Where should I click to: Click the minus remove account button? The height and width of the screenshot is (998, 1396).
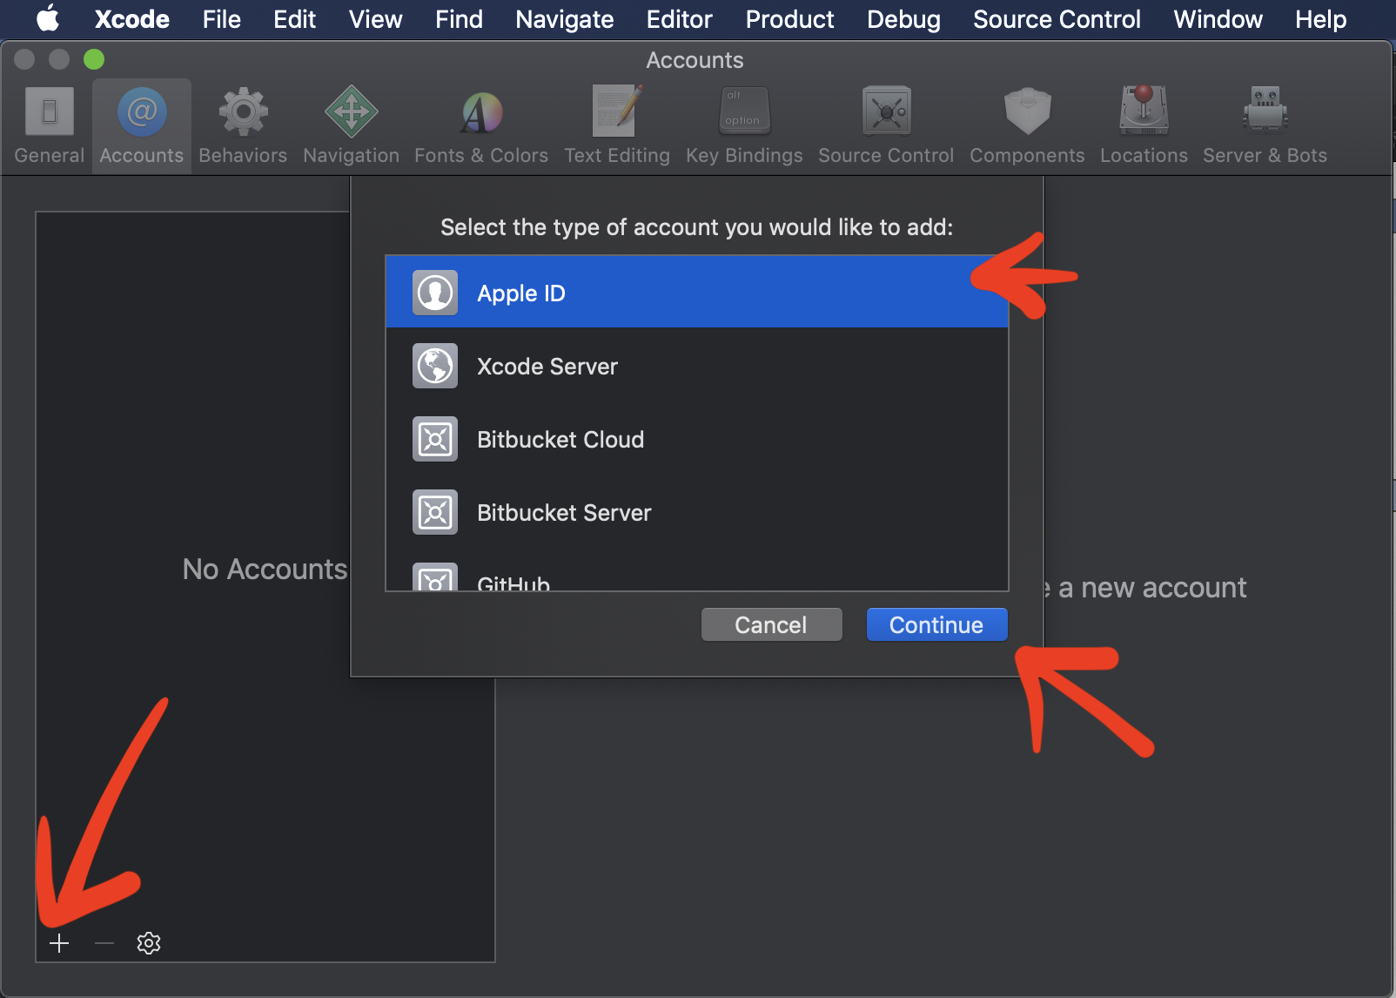tap(104, 943)
